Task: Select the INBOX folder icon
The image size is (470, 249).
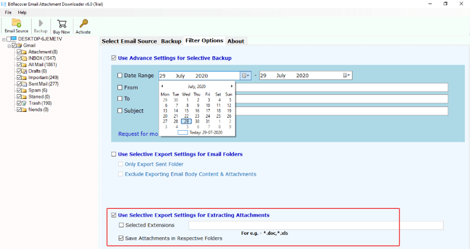Action: point(25,58)
